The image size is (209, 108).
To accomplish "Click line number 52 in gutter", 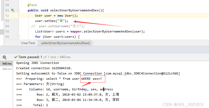I will [7, 16].
